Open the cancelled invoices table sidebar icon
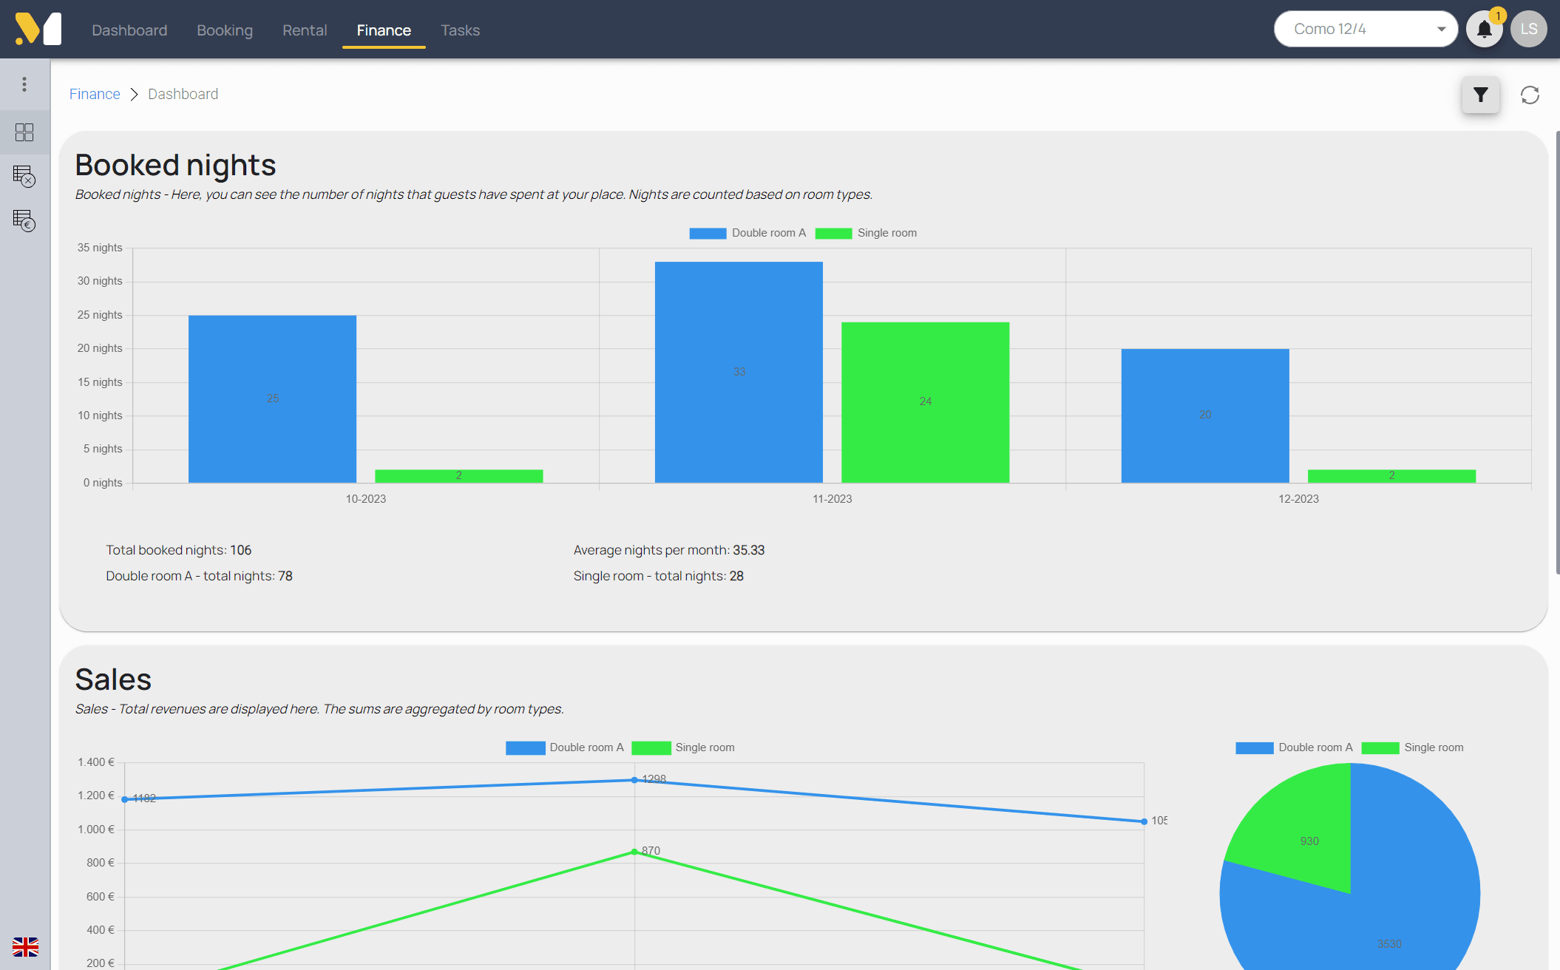1560x970 pixels. (x=24, y=177)
